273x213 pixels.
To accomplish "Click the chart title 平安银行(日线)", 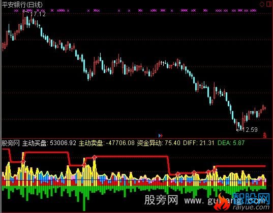I will pos(22,5).
